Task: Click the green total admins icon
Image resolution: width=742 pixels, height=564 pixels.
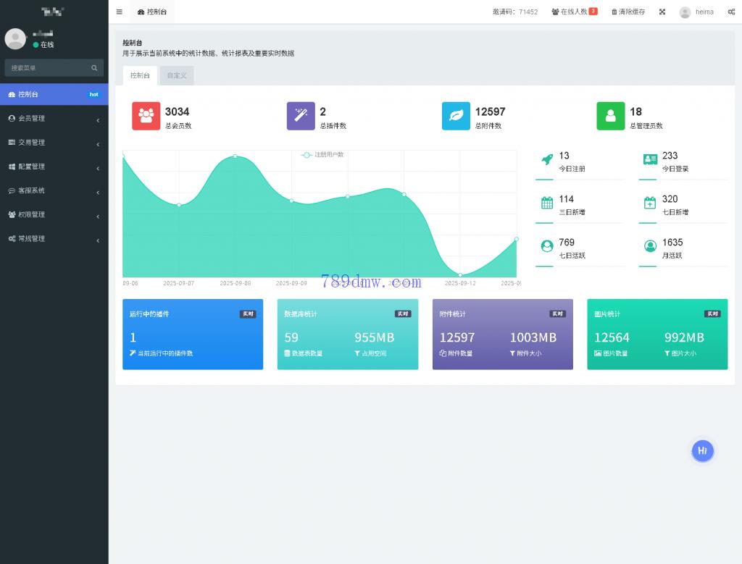Action: point(610,116)
